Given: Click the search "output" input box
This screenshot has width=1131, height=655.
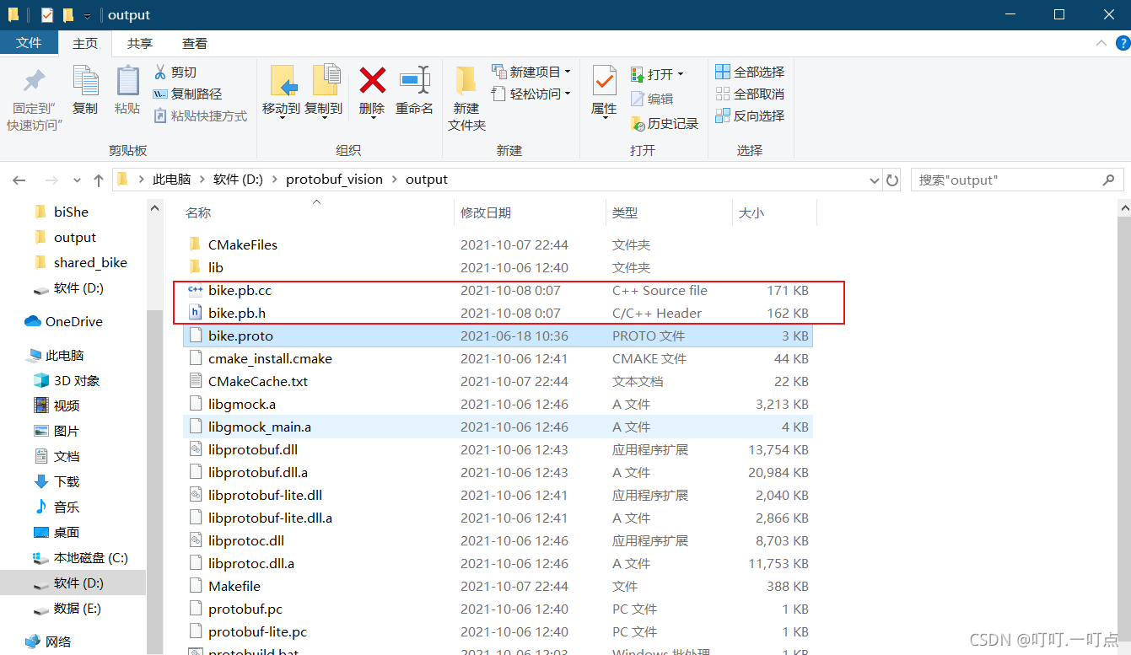Looking at the screenshot, I should (x=1005, y=180).
